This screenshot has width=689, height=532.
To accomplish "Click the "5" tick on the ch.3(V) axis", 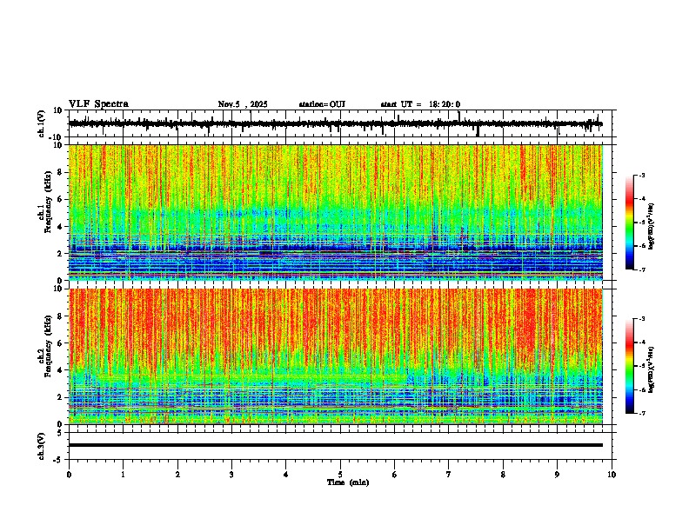I will pos(60,433).
